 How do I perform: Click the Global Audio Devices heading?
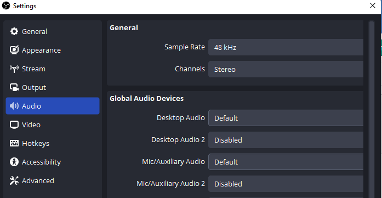coord(147,99)
